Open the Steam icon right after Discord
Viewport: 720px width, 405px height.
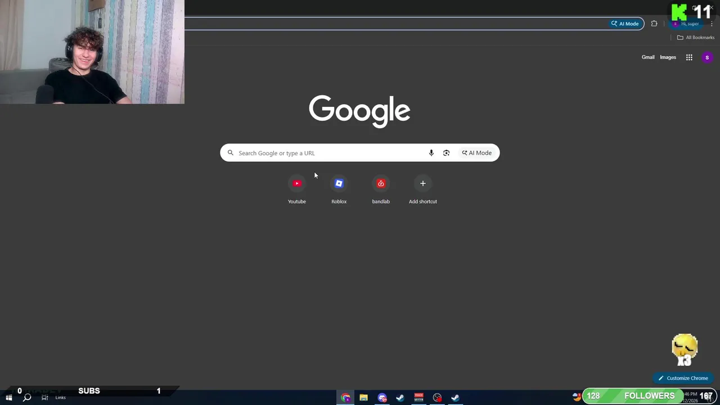400,398
